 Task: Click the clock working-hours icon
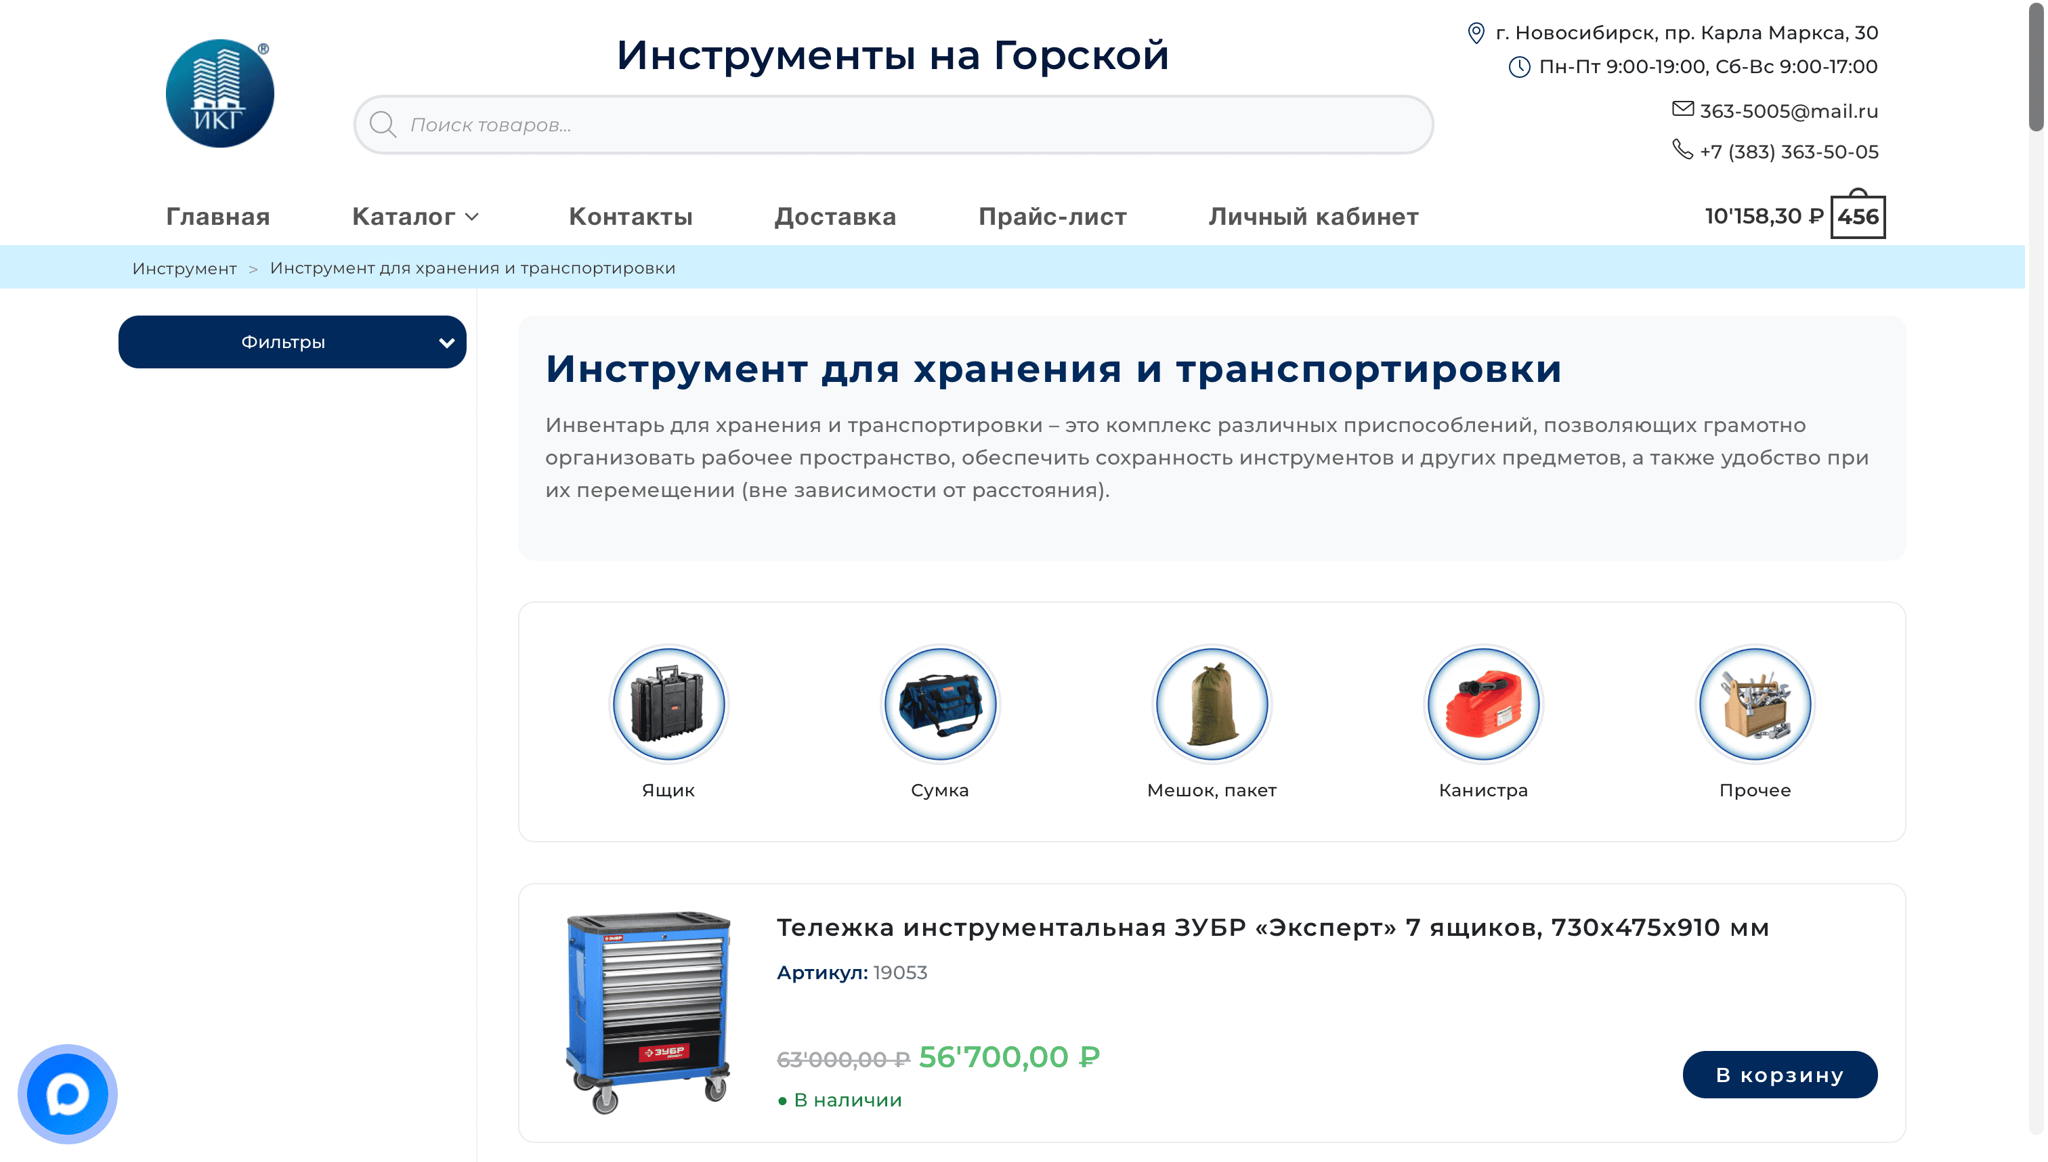tap(1519, 67)
